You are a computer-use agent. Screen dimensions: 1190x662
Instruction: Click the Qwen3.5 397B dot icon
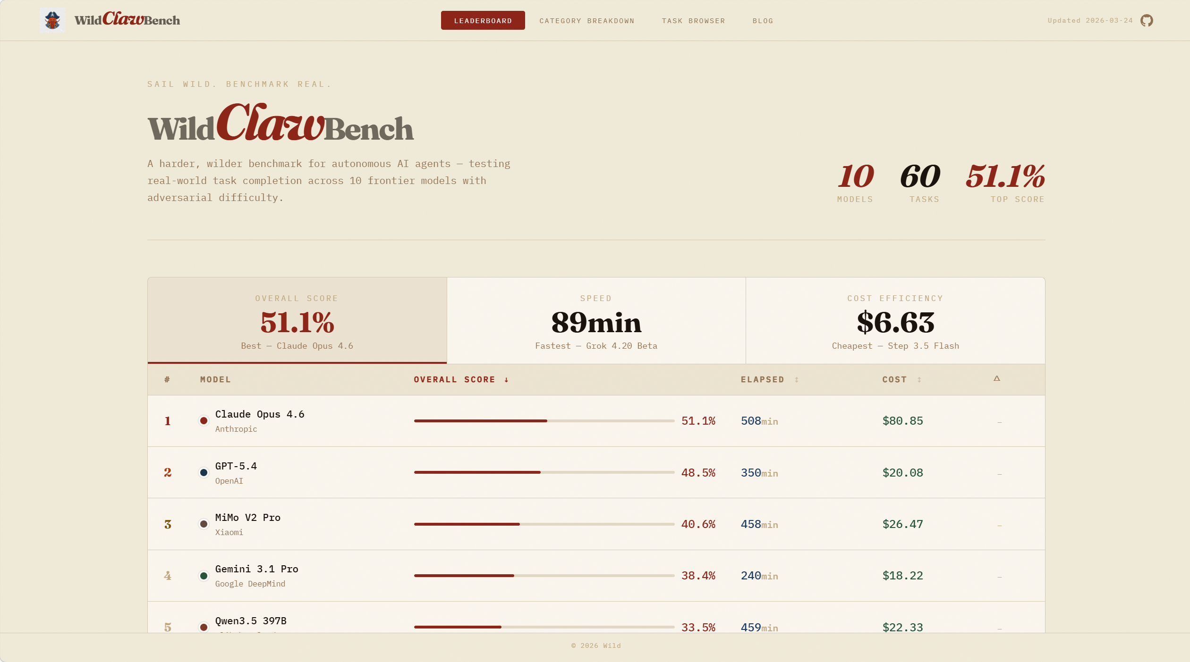pos(204,627)
